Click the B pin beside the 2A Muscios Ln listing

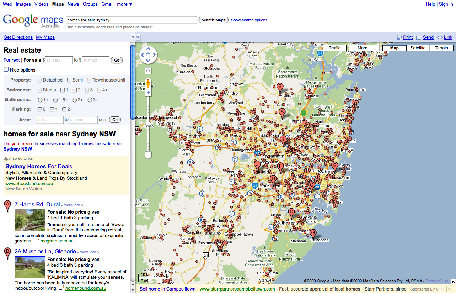[7, 253]
